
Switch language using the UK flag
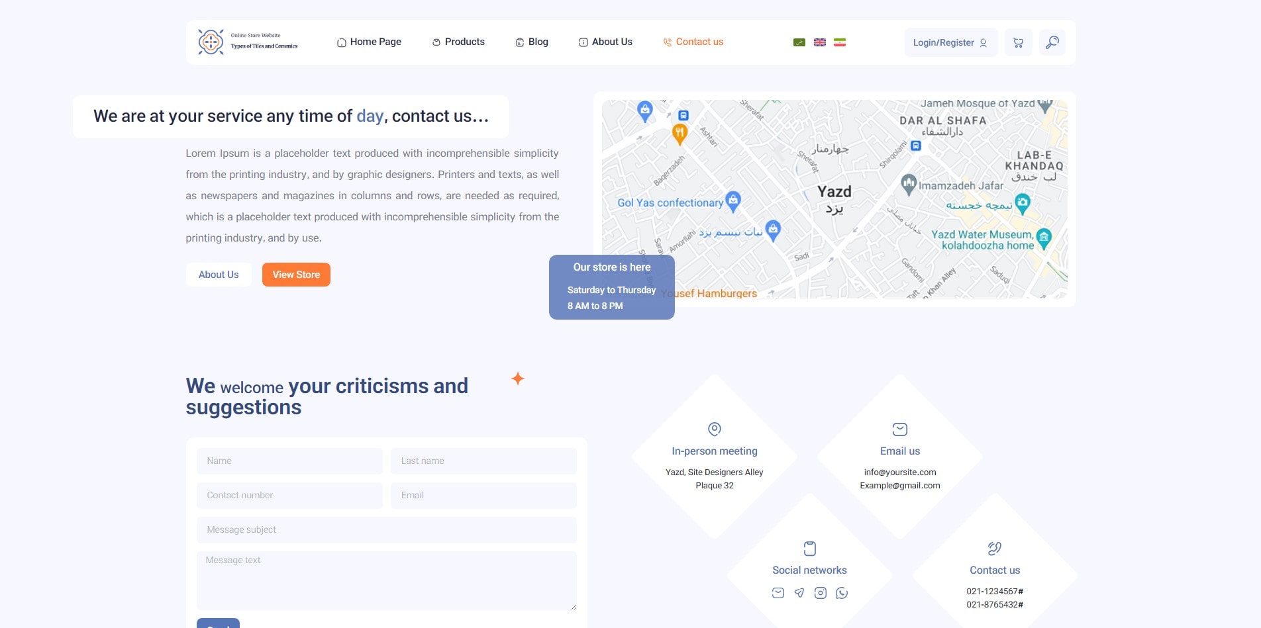[x=819, y=42]
